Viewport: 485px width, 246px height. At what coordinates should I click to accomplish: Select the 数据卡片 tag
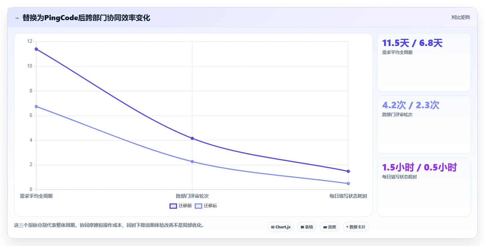356,227
